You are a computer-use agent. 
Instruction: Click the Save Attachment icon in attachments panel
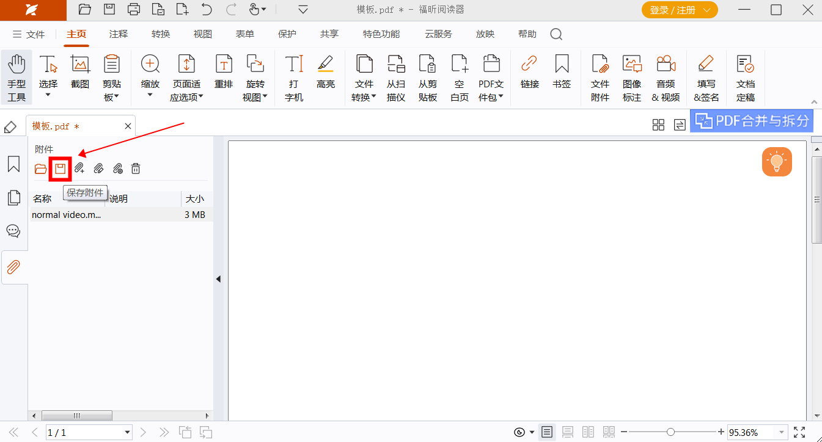pyautogui.click(x=60, y=169)
